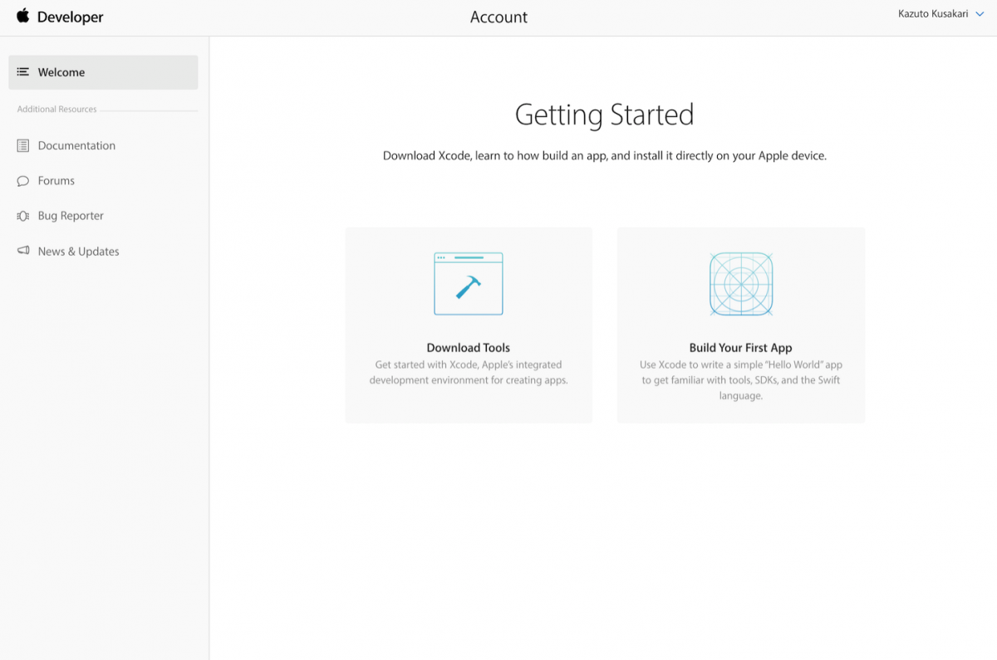This screenshot has height=660, width=997.
Task: Click the Bug Reporter icon
Action: tap(22, 215)
